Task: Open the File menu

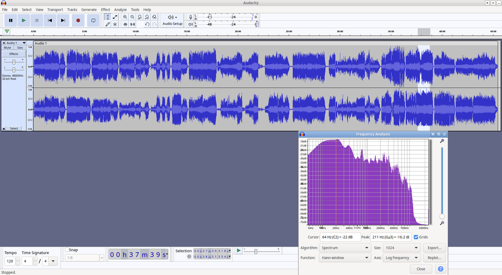Action: (x=5, y=9)
